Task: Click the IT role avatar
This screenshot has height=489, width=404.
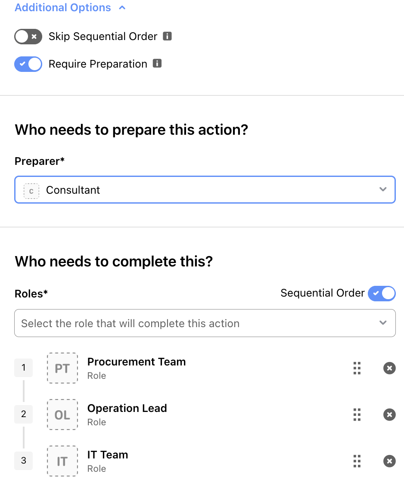Action: [62, 461]
